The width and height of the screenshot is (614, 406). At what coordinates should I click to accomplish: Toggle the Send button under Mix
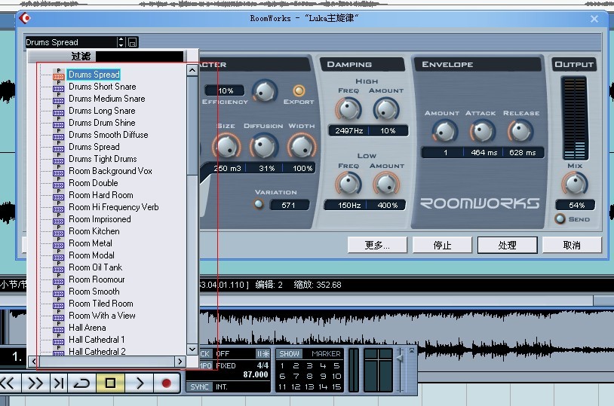[x=560, y=219]
